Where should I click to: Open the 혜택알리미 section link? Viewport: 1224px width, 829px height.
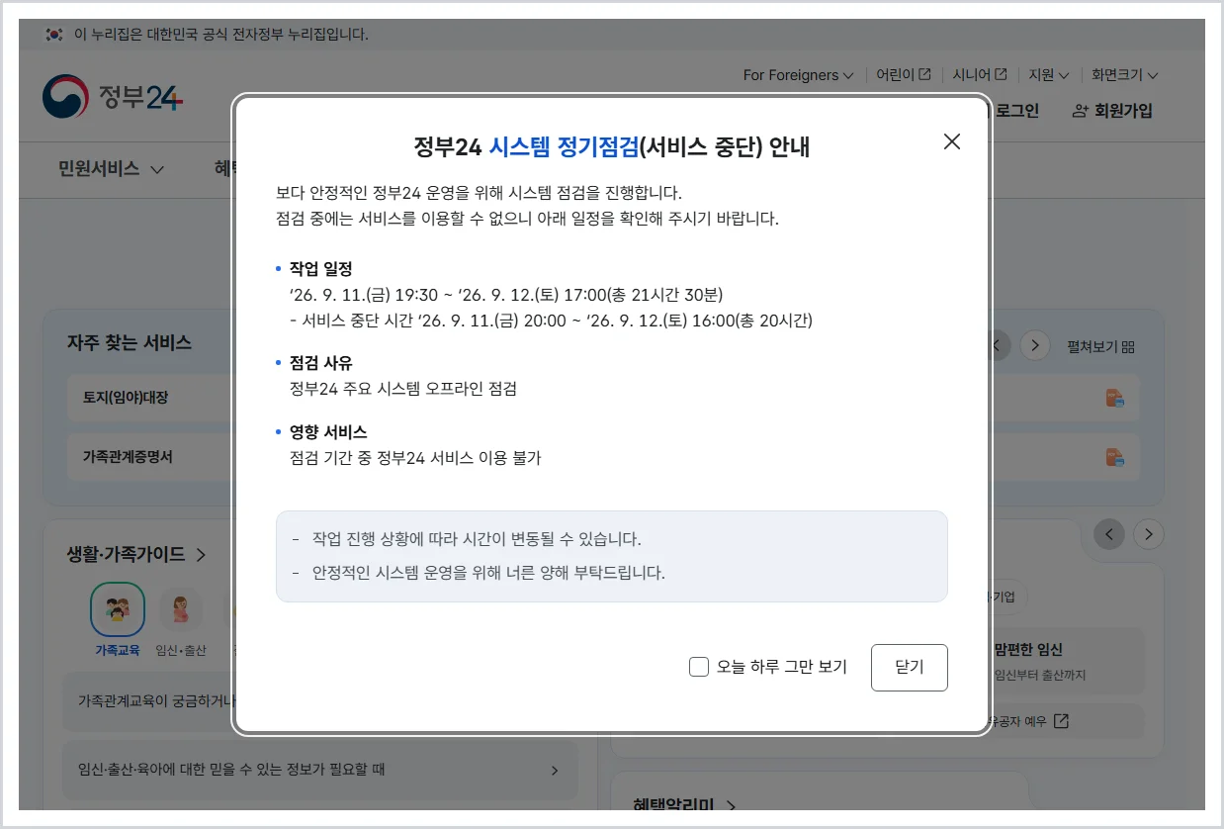[x=684, y=806]
